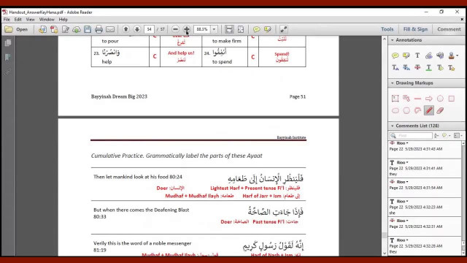467x263 pixels.
Task: Select comment with text 'she'
Action: [425, 207]
